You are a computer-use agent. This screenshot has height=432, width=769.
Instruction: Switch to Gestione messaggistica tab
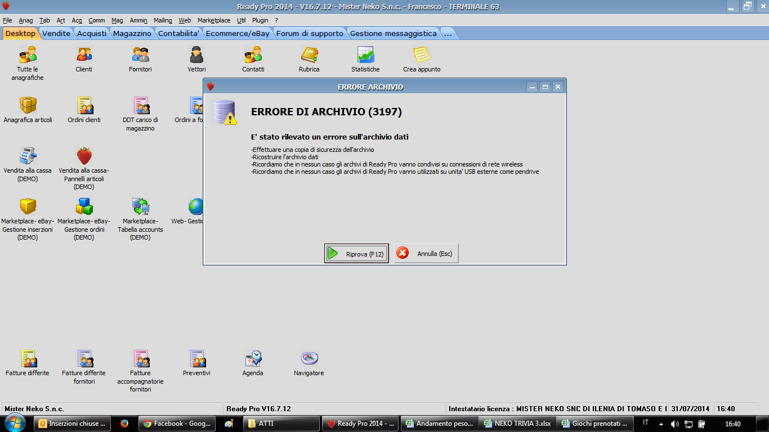[394, 33]
